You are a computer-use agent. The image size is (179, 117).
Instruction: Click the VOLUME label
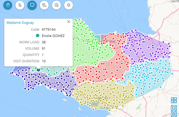coord(32,49)
